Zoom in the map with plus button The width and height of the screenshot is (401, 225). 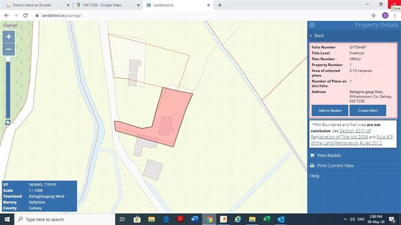(8, 37)
